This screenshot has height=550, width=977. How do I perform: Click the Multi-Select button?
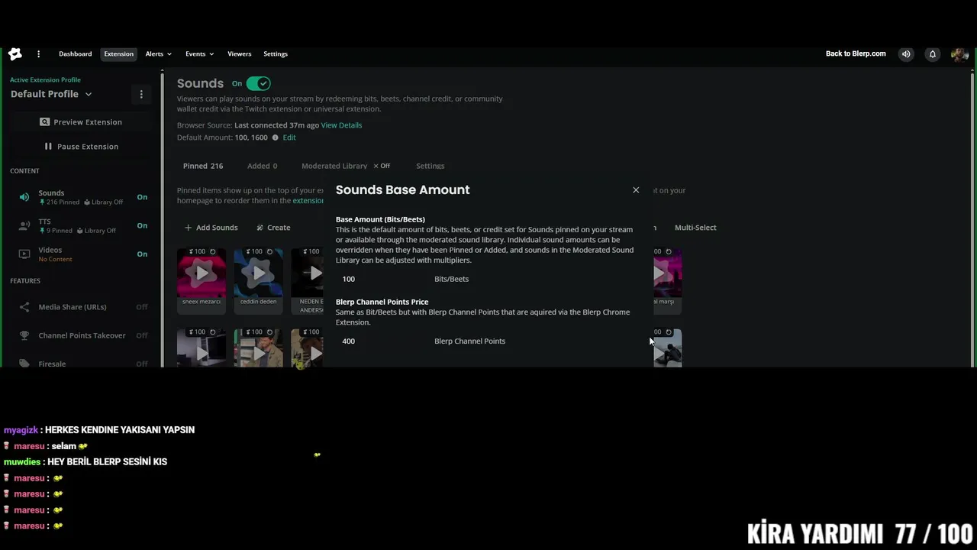tap(695, 228)
